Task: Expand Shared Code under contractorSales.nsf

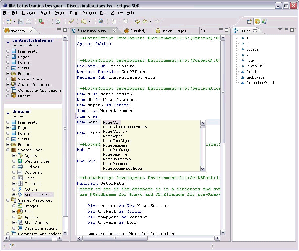Action: [8, 79]
